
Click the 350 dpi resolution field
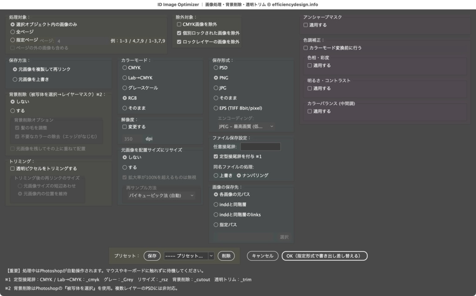pos(132,139)
